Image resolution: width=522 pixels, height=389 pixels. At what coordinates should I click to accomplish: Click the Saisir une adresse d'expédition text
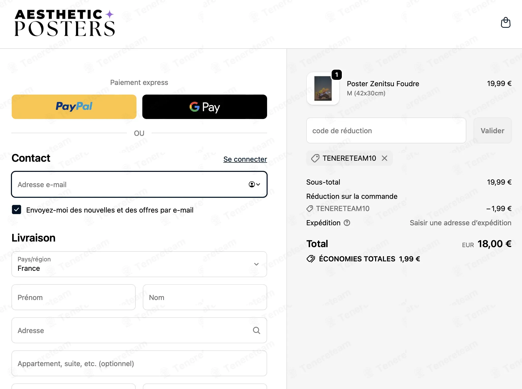pos(460,223)
